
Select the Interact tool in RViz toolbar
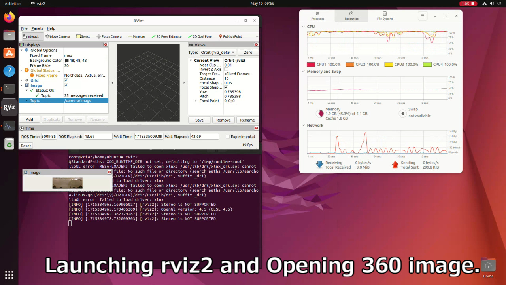(30, 36)
